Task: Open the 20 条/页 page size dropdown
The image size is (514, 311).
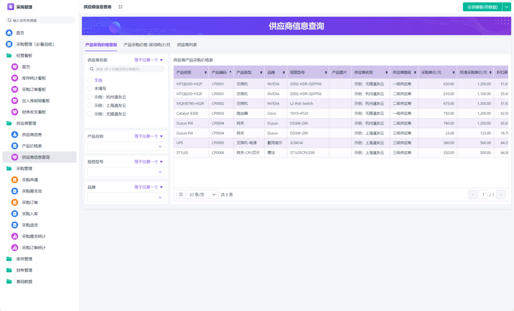Action: tap(203, 194)
